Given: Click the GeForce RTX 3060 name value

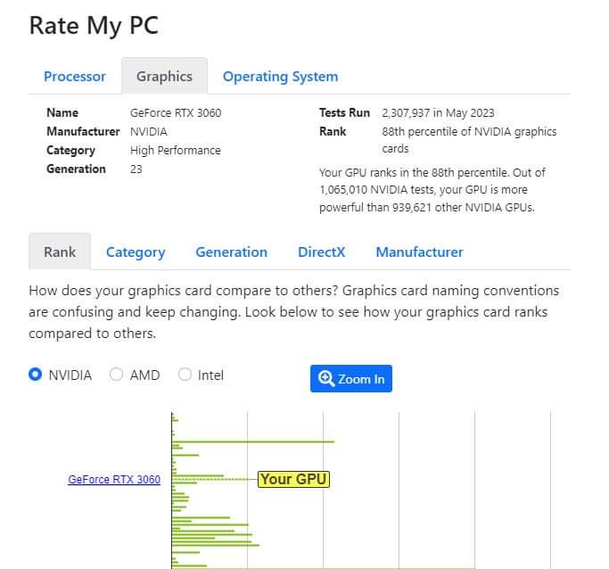Looking at the screenshot, I should [x=176, y=113].
